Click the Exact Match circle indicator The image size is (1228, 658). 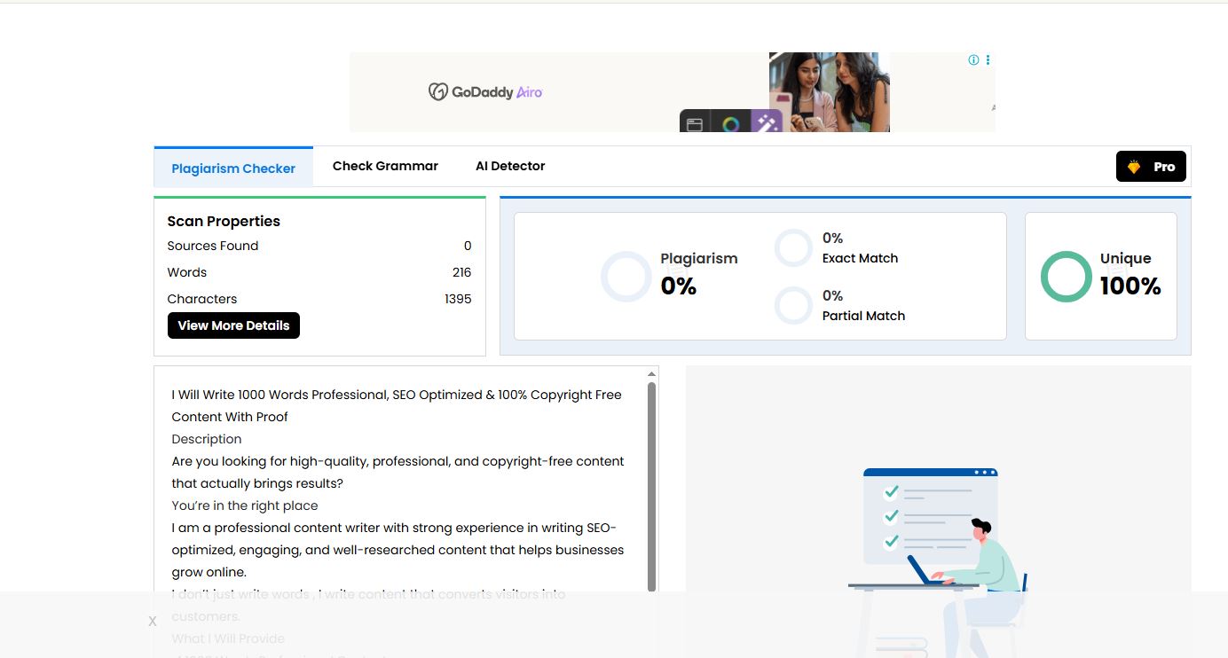coord(792,247)
